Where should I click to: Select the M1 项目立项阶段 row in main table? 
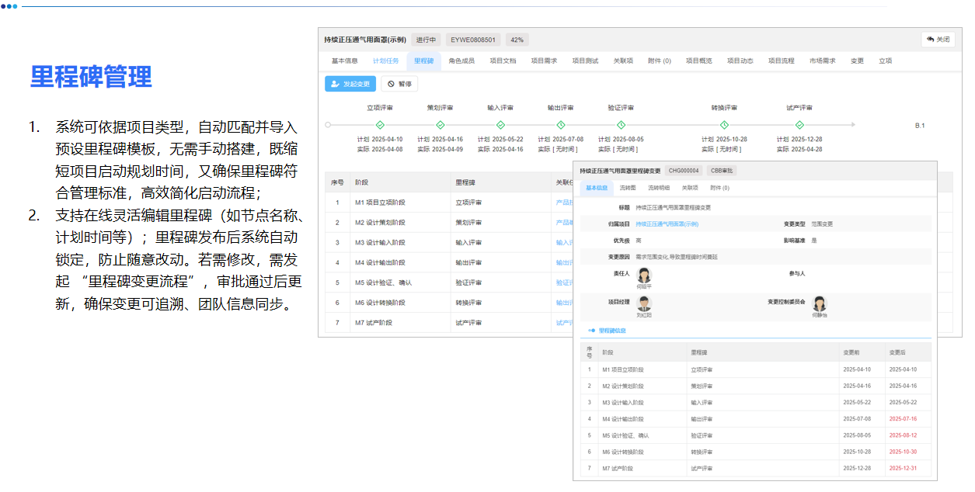tap(380, 203)
